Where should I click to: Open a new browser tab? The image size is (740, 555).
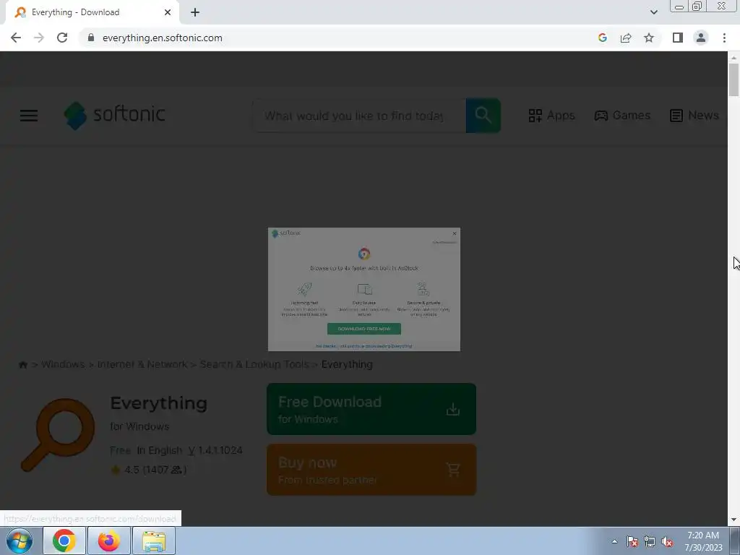(195, 12)
